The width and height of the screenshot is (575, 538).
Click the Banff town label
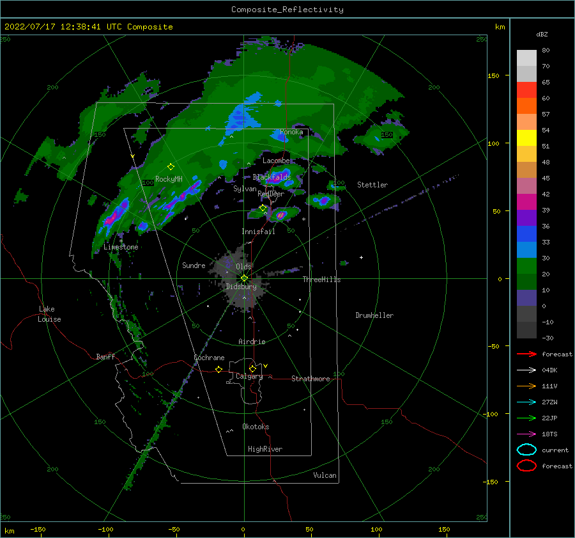pos(105,356)
